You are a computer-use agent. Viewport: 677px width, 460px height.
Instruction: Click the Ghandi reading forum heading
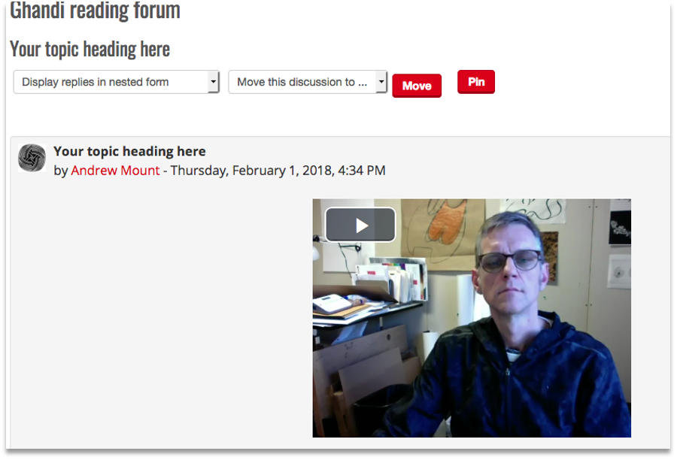point(95,11)
